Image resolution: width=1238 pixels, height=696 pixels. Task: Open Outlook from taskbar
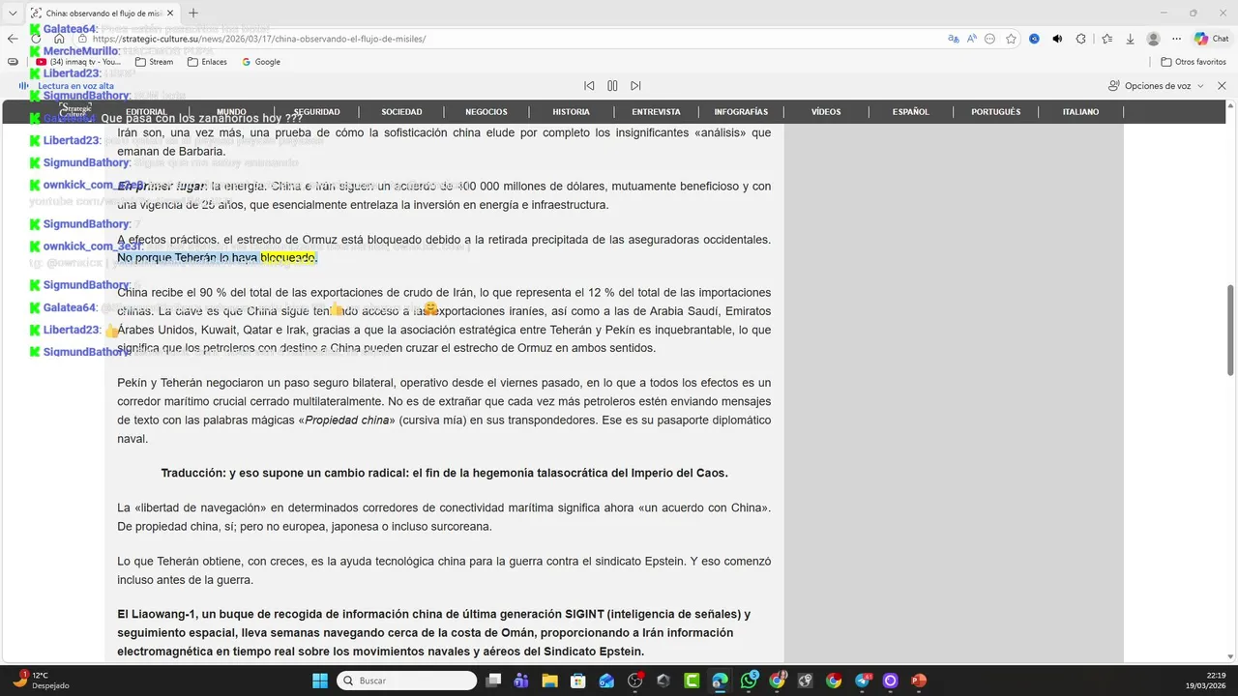pos(606,681)
